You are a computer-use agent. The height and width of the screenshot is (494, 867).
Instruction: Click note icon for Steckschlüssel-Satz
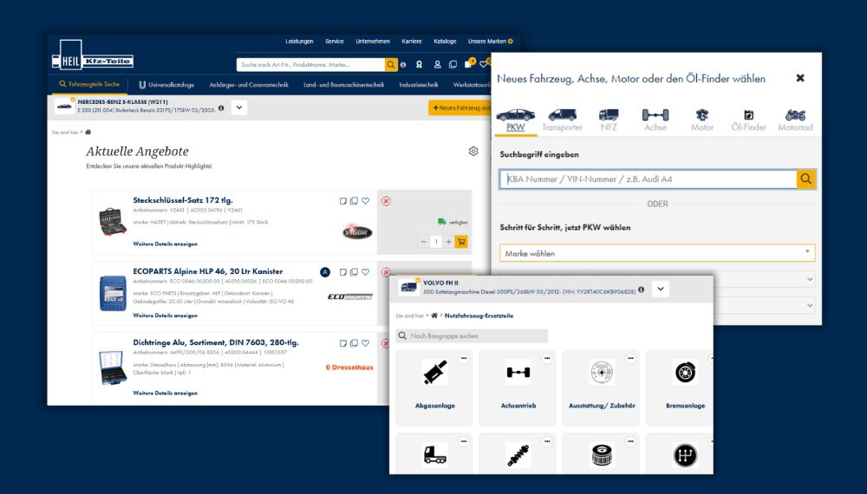342,201
